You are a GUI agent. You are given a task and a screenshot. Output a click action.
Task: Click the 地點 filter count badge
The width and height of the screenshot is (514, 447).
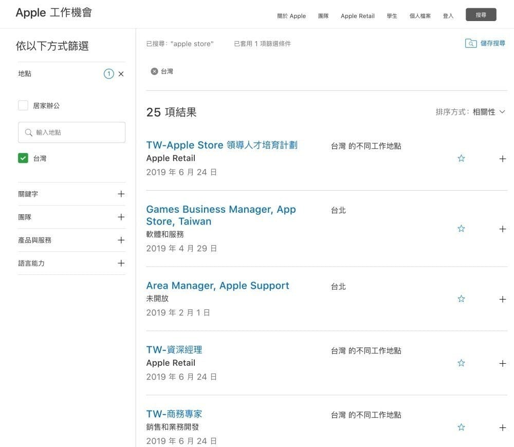point(109,74)
